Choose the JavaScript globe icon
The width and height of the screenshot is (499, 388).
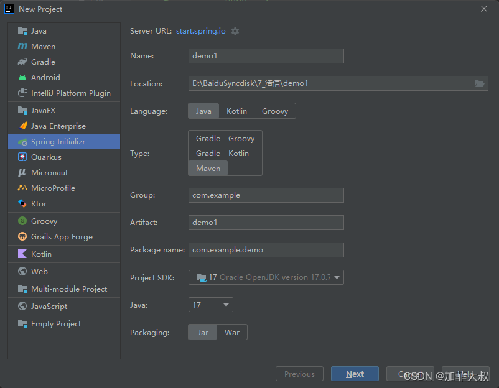22,307
